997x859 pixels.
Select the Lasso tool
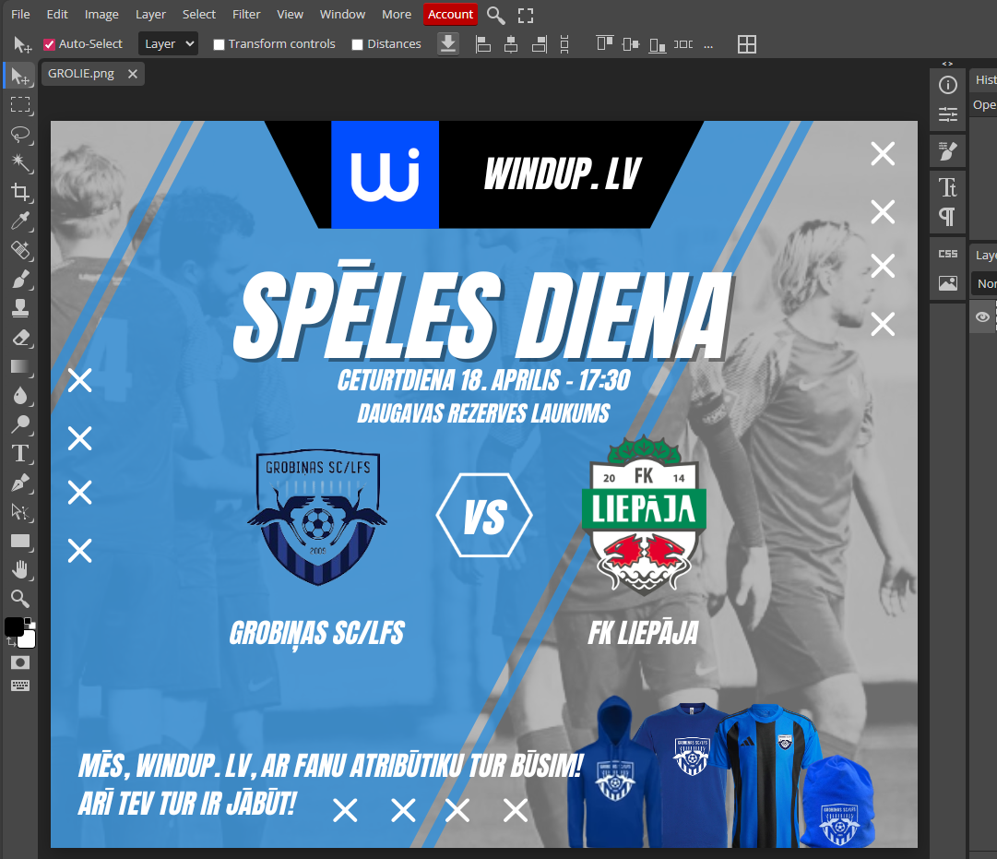[20, 134]
